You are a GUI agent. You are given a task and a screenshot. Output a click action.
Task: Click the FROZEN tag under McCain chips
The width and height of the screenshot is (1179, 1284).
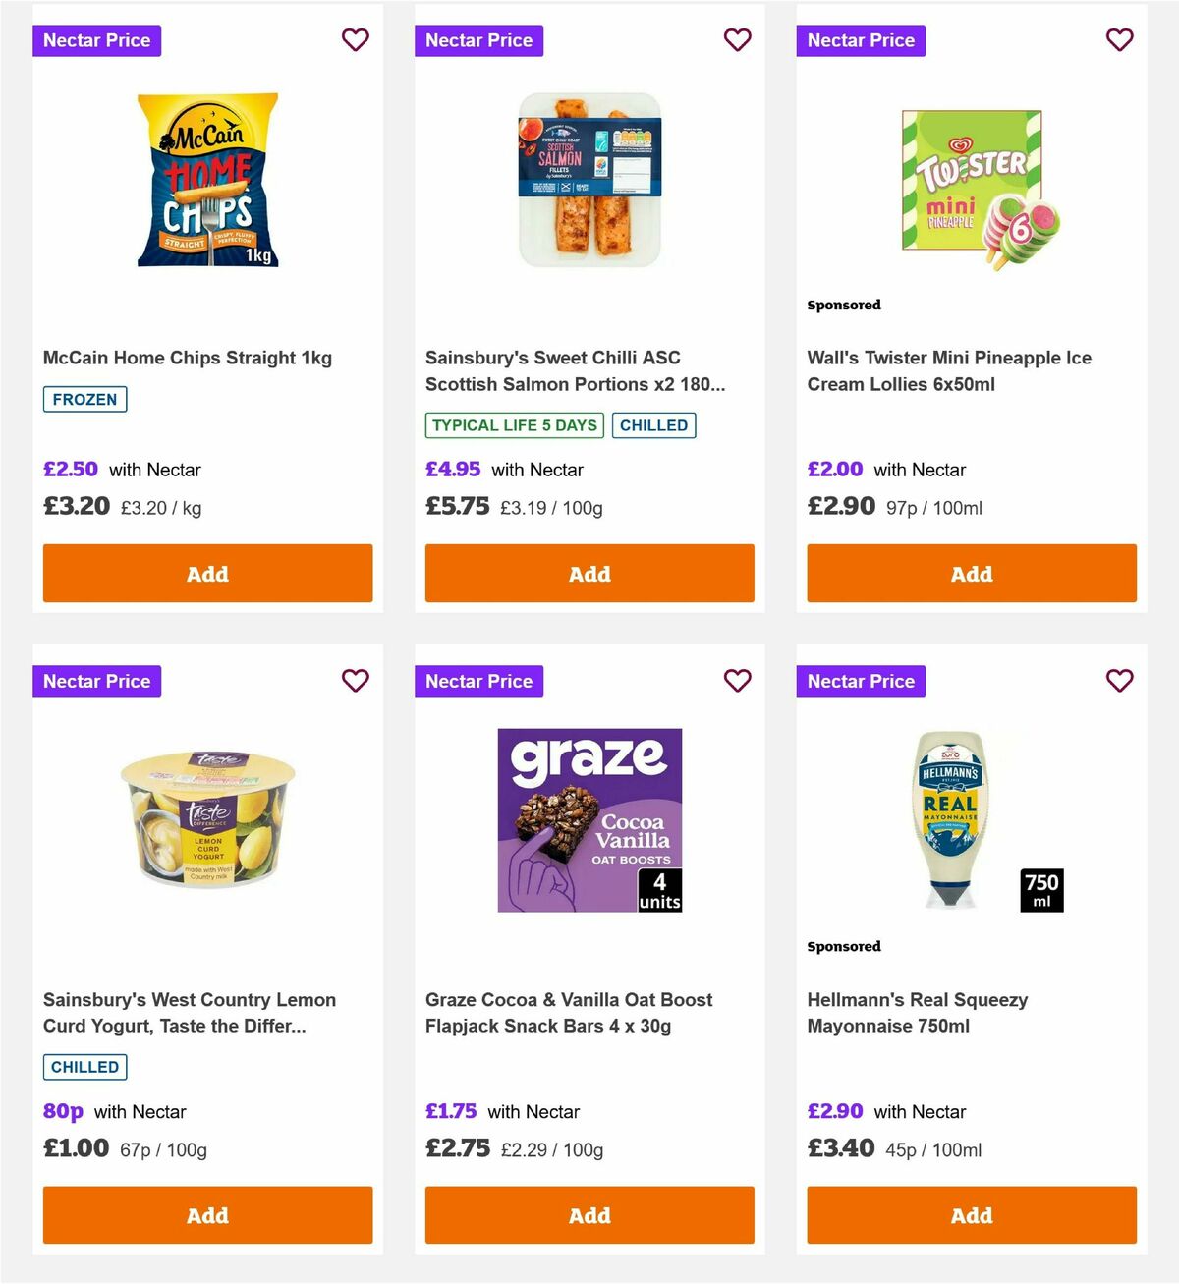[x=84, y=399]
